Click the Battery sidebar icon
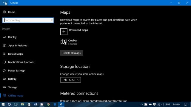The width and height of the screenshot is (191, 107). 4,79
